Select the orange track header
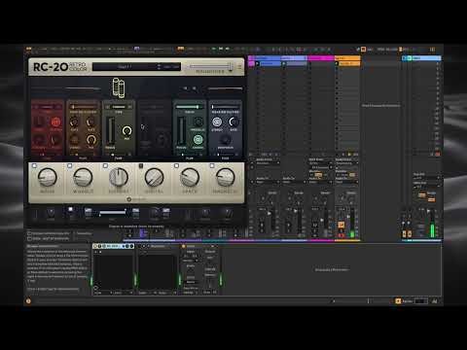This screenshot has height=350, width=467. (x=347, y=58)
